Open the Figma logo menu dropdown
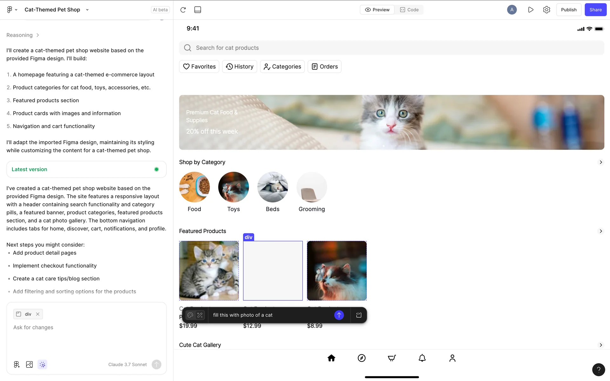This screenshot has width=610, height=381. pyautogui.click(x=12, y=10)
